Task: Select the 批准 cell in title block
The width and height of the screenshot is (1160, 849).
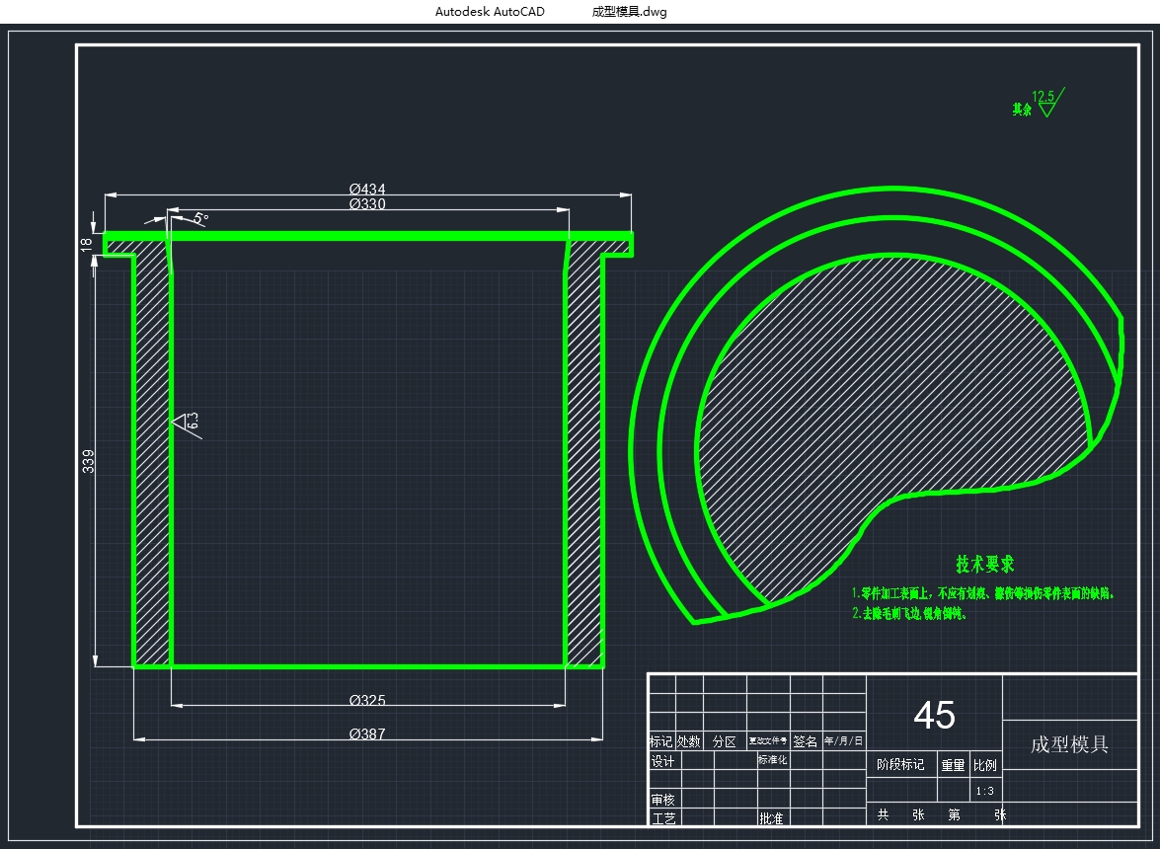Action: 771,818
